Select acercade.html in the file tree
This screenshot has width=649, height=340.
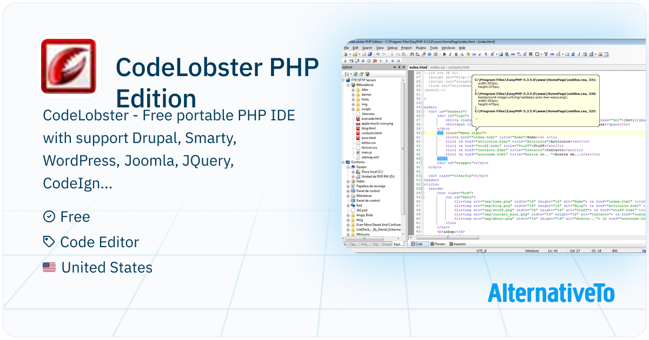372,119
